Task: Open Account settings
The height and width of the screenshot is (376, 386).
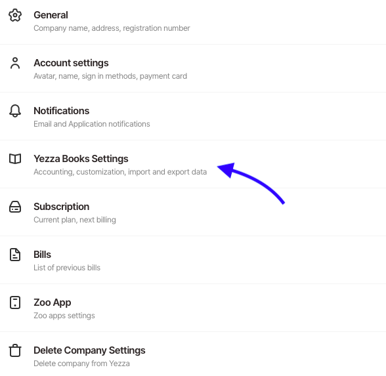Action: coord(193,68)
